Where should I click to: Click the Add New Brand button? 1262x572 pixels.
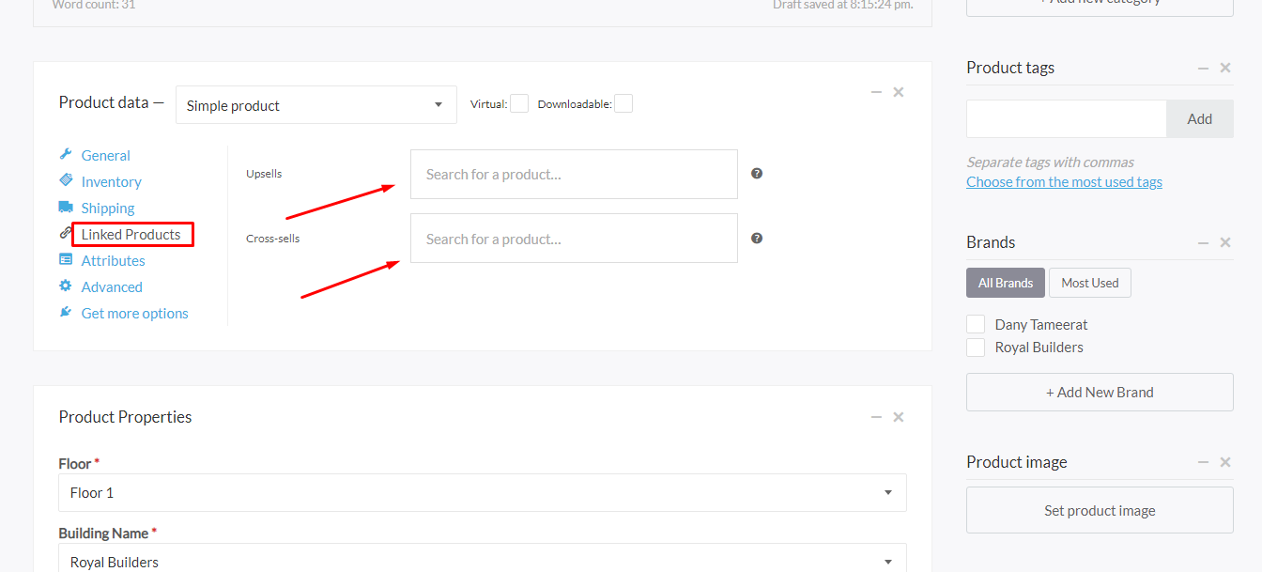click(1100, 393)
